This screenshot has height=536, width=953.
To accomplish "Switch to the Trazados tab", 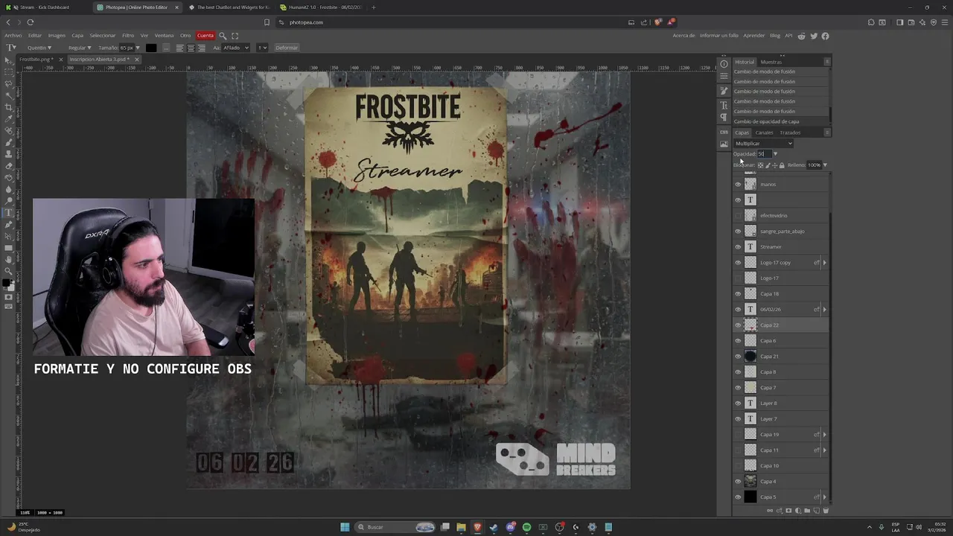I will (790, 133).
